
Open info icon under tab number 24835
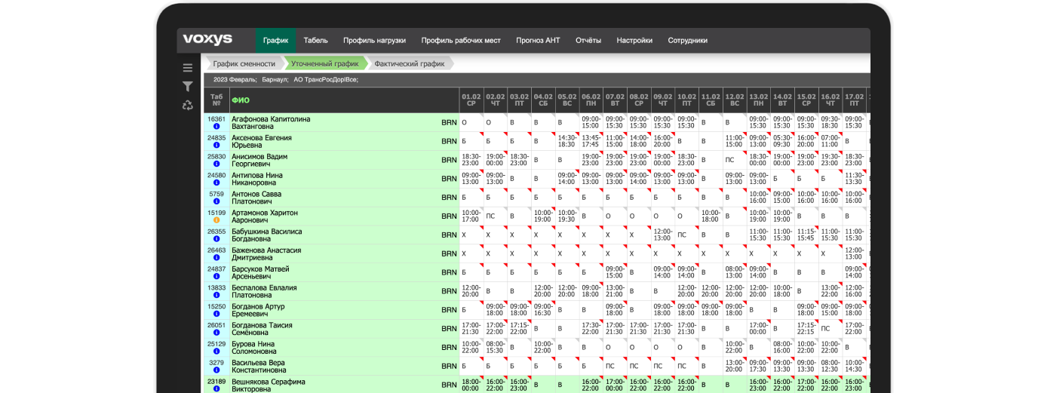point(216,145)
